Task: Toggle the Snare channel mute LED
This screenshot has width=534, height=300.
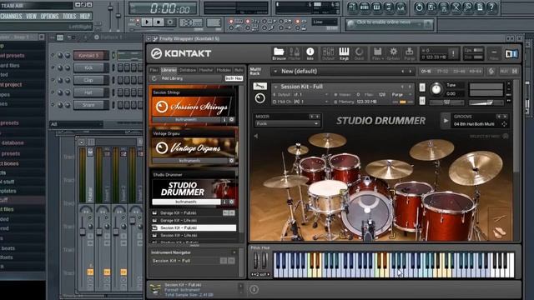Action: tap(53, 105)
